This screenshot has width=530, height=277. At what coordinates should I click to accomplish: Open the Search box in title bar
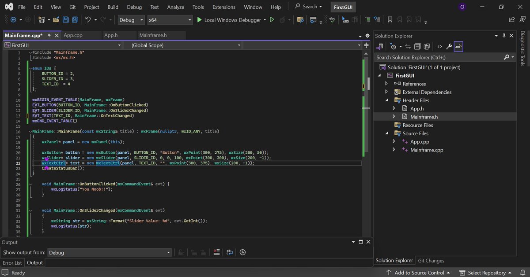(x=308, y=7)
